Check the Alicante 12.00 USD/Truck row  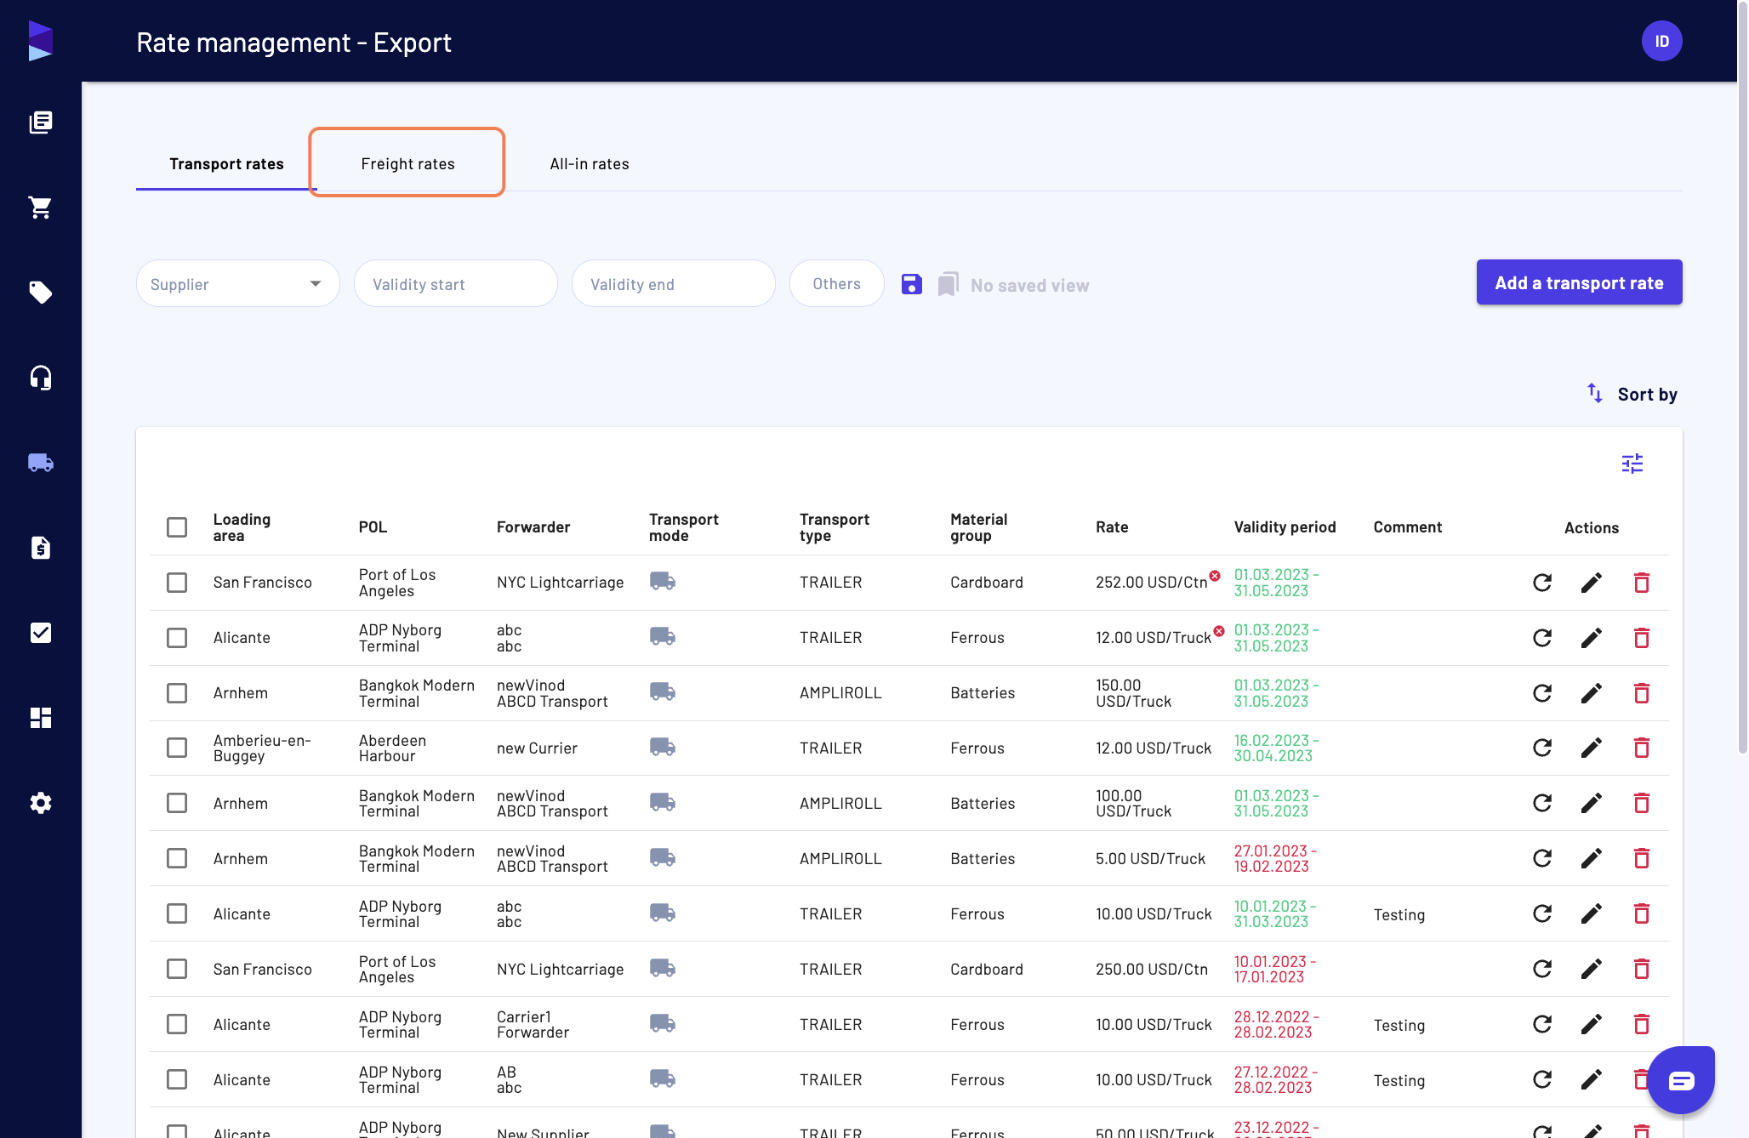point(177,638)
